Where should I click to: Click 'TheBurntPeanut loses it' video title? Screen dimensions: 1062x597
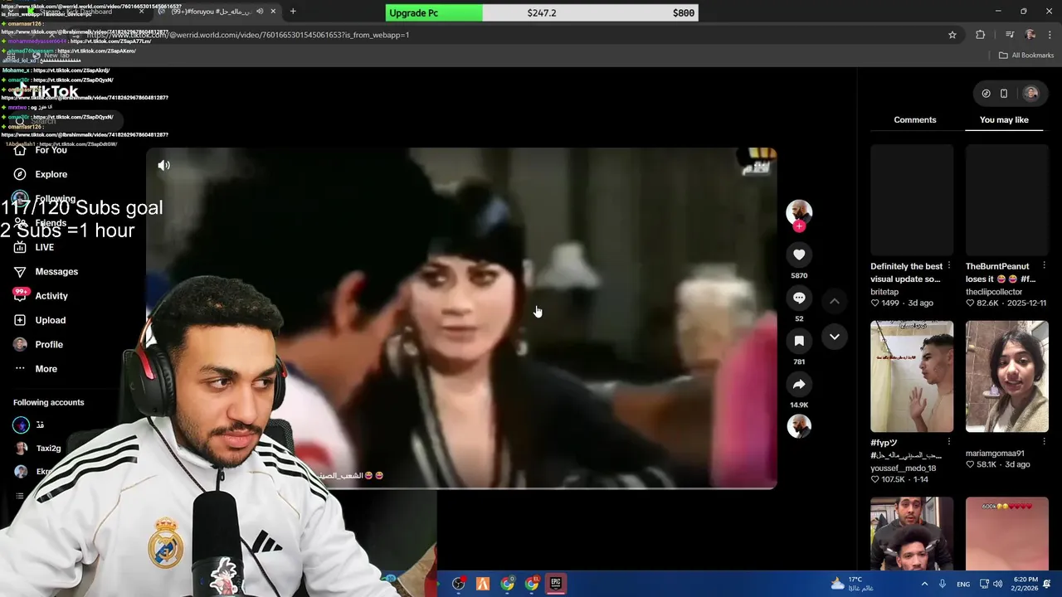coord(1001,273)
